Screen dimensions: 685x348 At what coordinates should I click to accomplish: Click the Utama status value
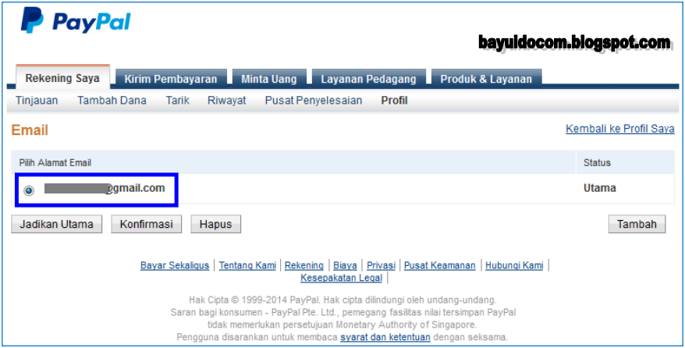click(600, 188)
